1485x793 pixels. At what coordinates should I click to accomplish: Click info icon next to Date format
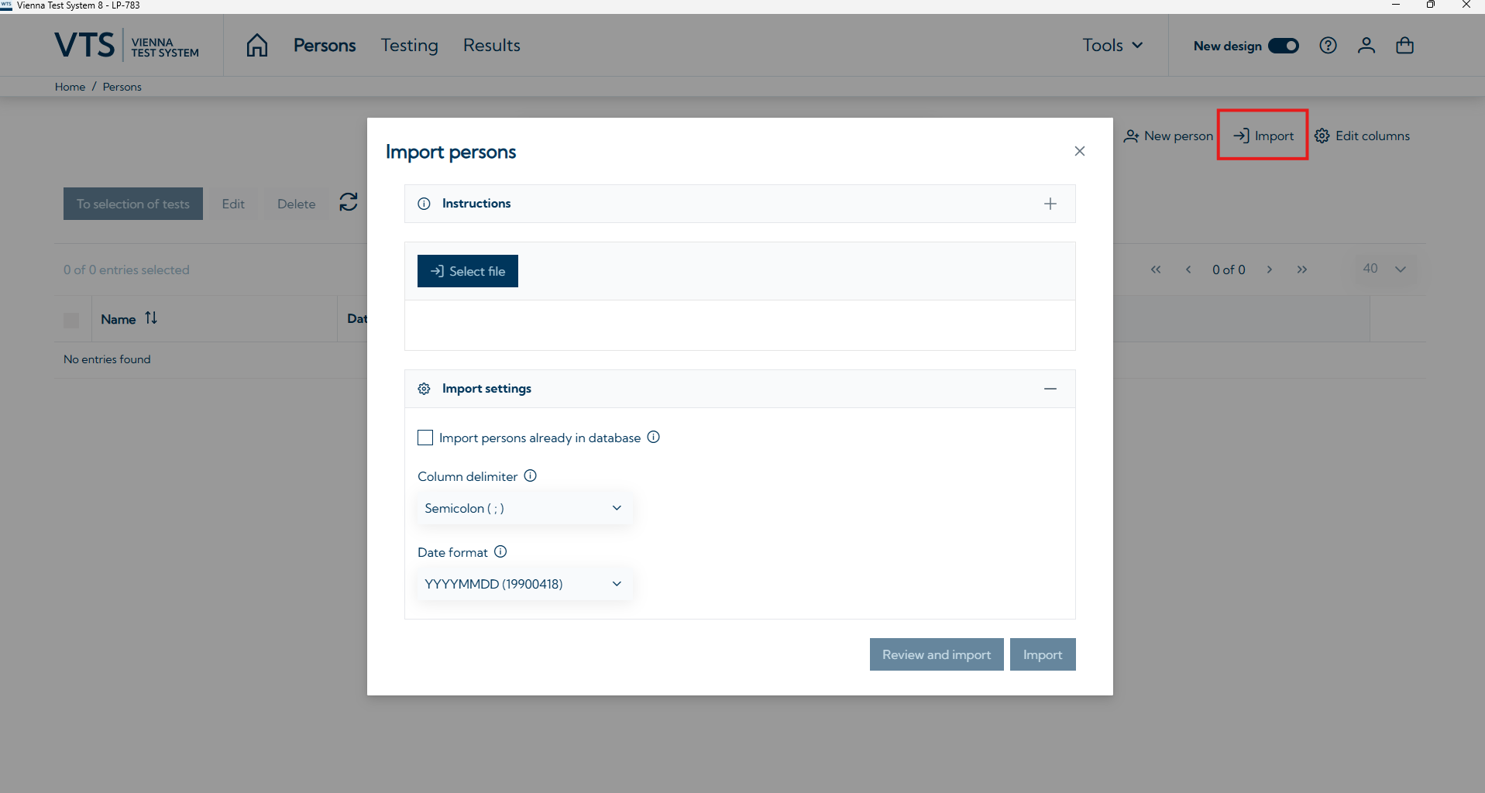pyautogui.click(x=500, y=552)
